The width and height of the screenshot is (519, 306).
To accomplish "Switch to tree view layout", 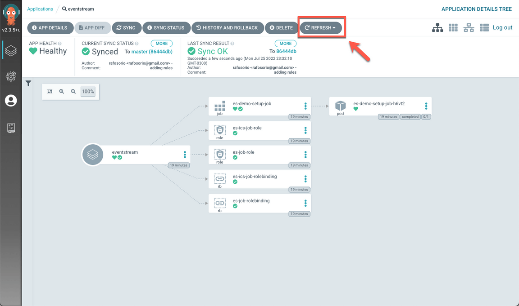I will point(437,28).
